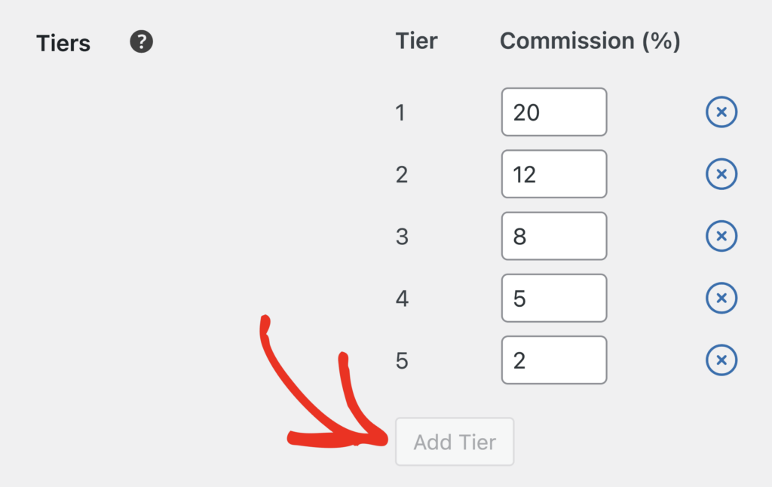Select the commission field showing 12
Image resolution: width=772 pixels, height=487 pixels.
pos(553,174)
